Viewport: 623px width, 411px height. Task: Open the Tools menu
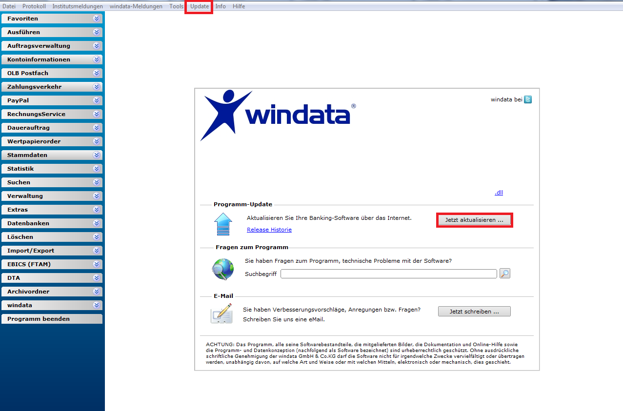(177, 6)
